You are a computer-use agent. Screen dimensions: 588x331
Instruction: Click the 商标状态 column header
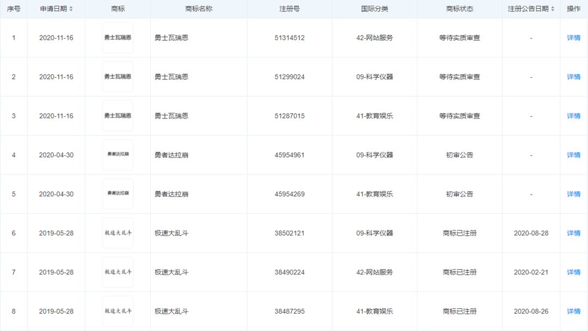click(x=460, y=9)
